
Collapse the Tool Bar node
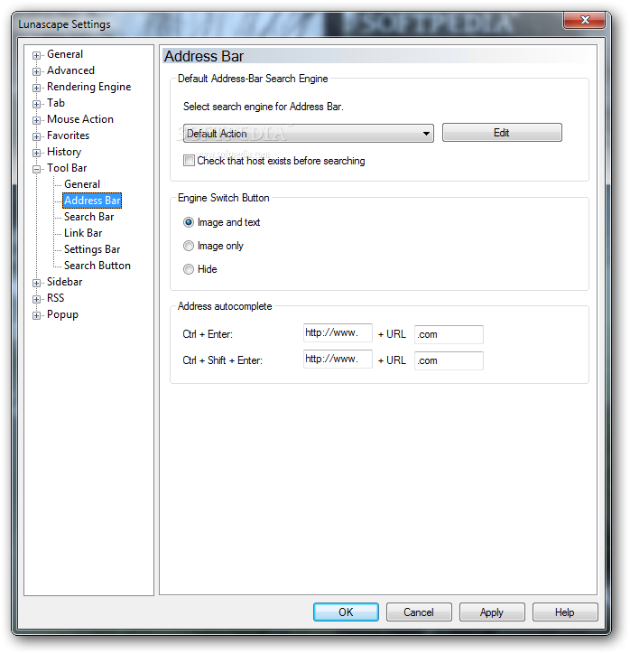tap(37, 169)
